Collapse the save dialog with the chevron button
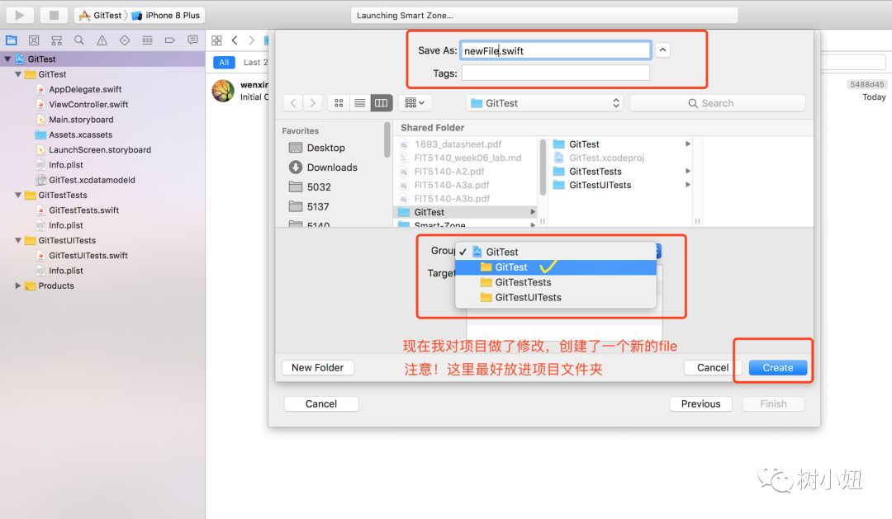The image size is (892, 519). click(662, 50)
